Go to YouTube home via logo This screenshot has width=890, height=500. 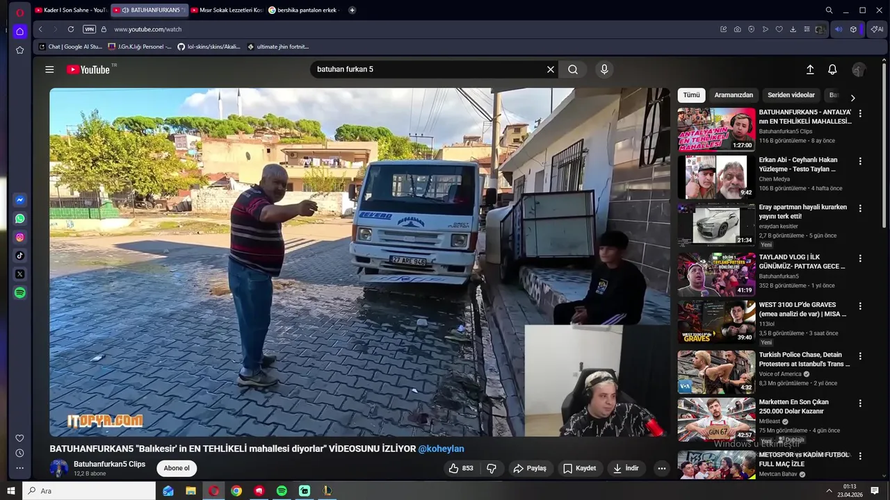coord(88,69)
